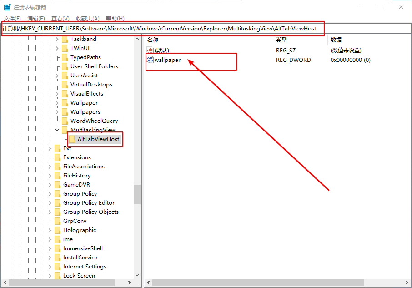
Task: Click the 类型 column header
Action: [x=281, y=40]
